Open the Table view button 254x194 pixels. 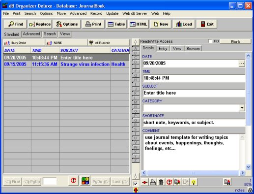(x=116, y=24)
